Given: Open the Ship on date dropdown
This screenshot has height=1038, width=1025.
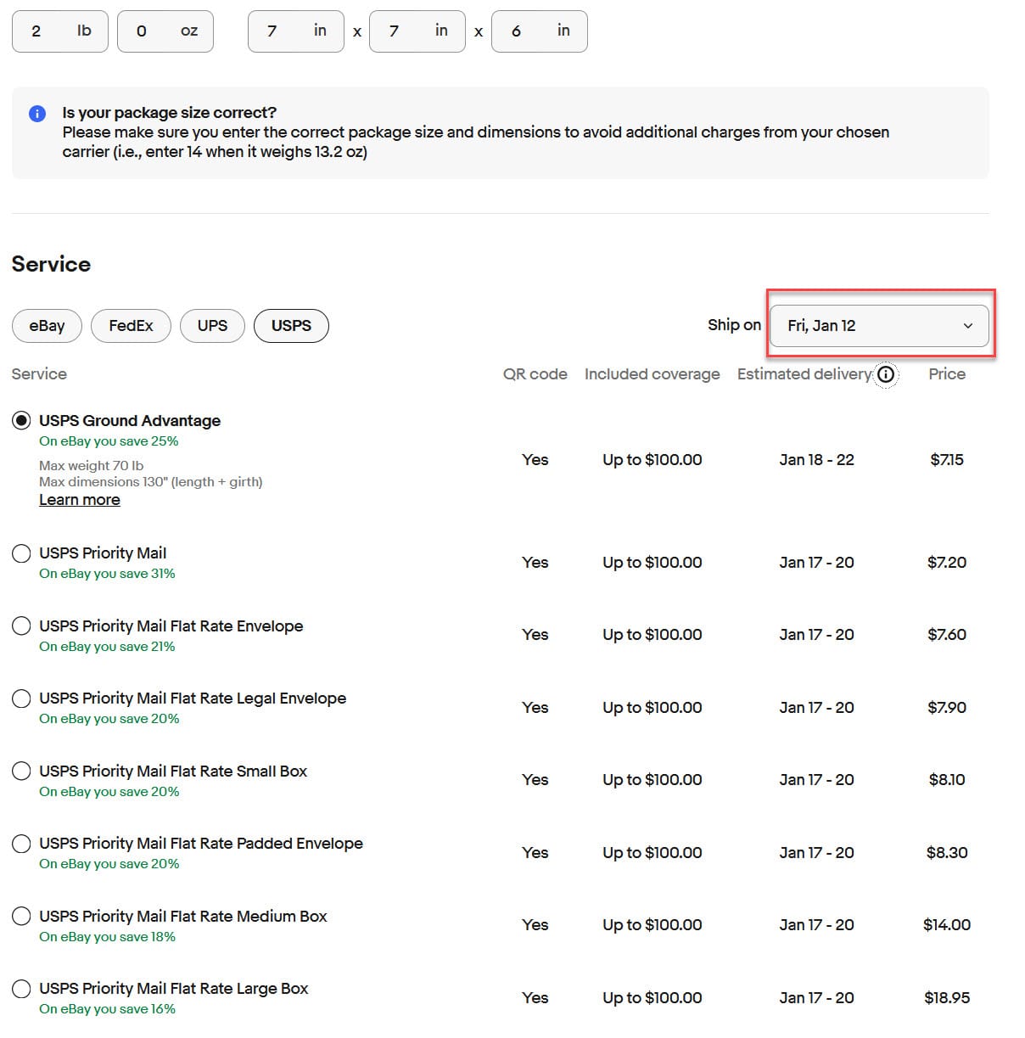Looking at the screenshot, I should pos(879,326).
